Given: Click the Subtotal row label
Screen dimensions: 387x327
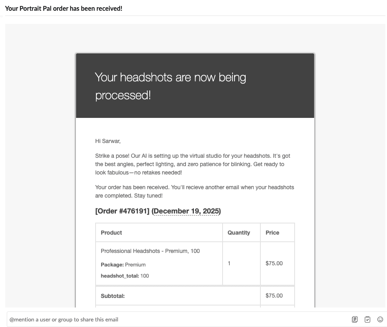Looking at the screenshot, I should tap(113, 296).
